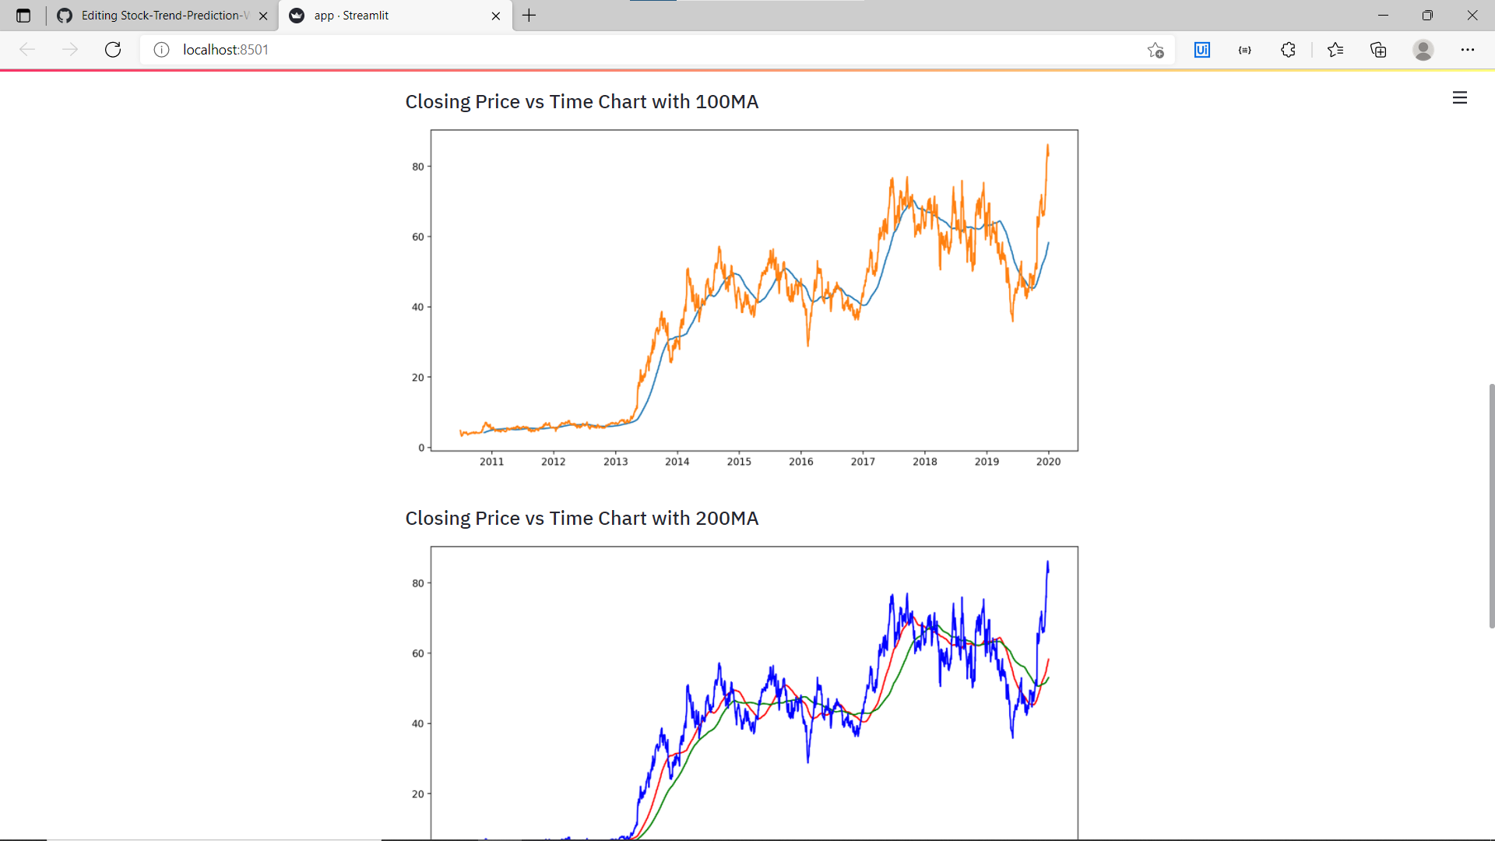Open the user profile avatar
The width and height of the screenshot is (1495, 841).
[1423, 50]
